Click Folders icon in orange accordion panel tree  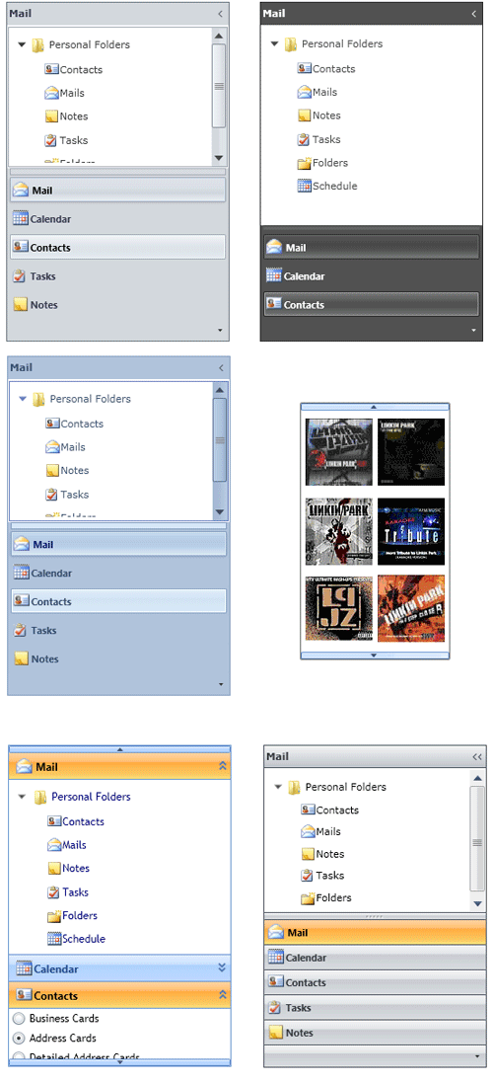54,916
